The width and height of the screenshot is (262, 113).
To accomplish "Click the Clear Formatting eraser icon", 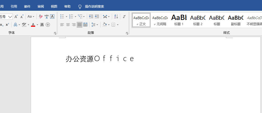I will tap(41, 17).
